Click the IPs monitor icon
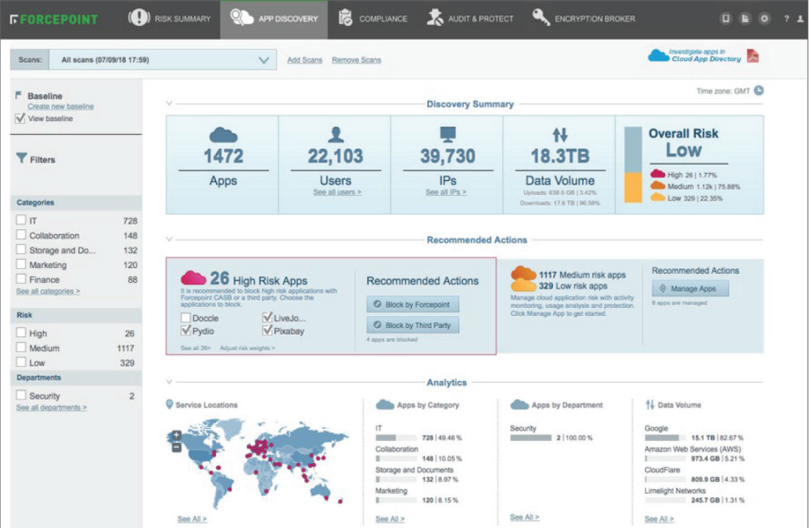This screenshot has width=809, height=528. click(x=448, y=134)
